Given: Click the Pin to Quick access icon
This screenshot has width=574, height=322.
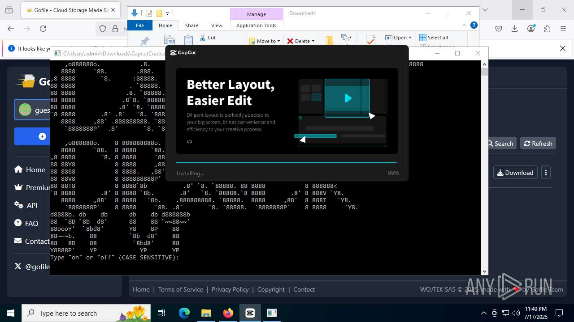Looking at the screenshot, I should [x=145, y=41].
